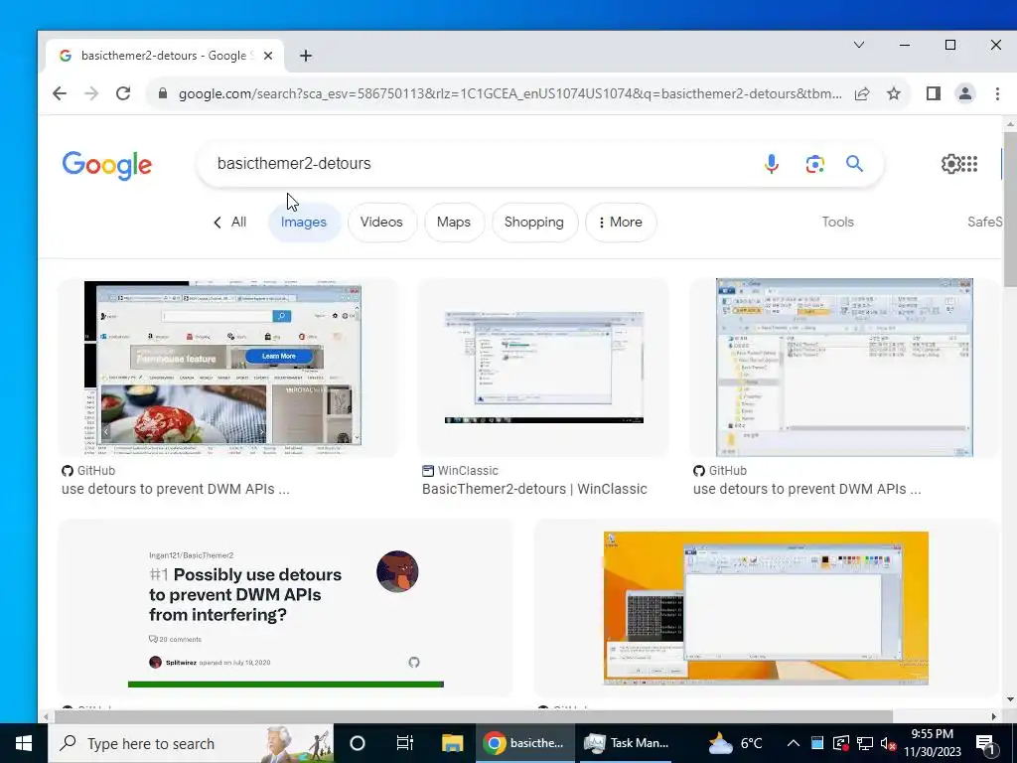Open Chrome three-dot menu

tap(997, 93)
